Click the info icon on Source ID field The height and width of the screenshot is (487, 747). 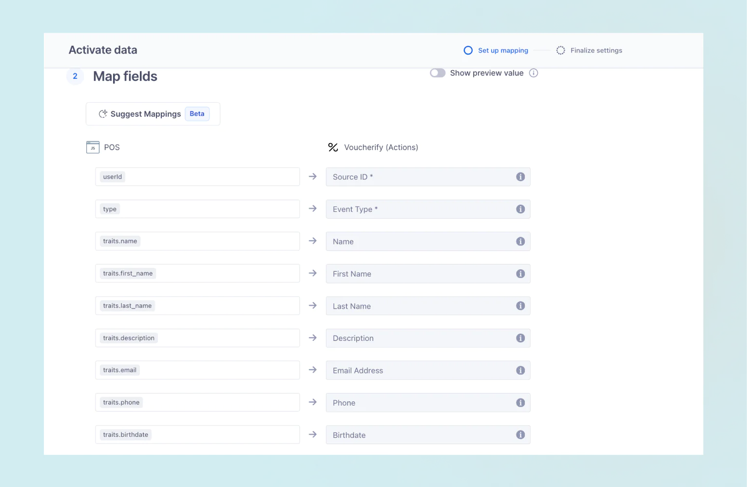(x=520, y=177)
